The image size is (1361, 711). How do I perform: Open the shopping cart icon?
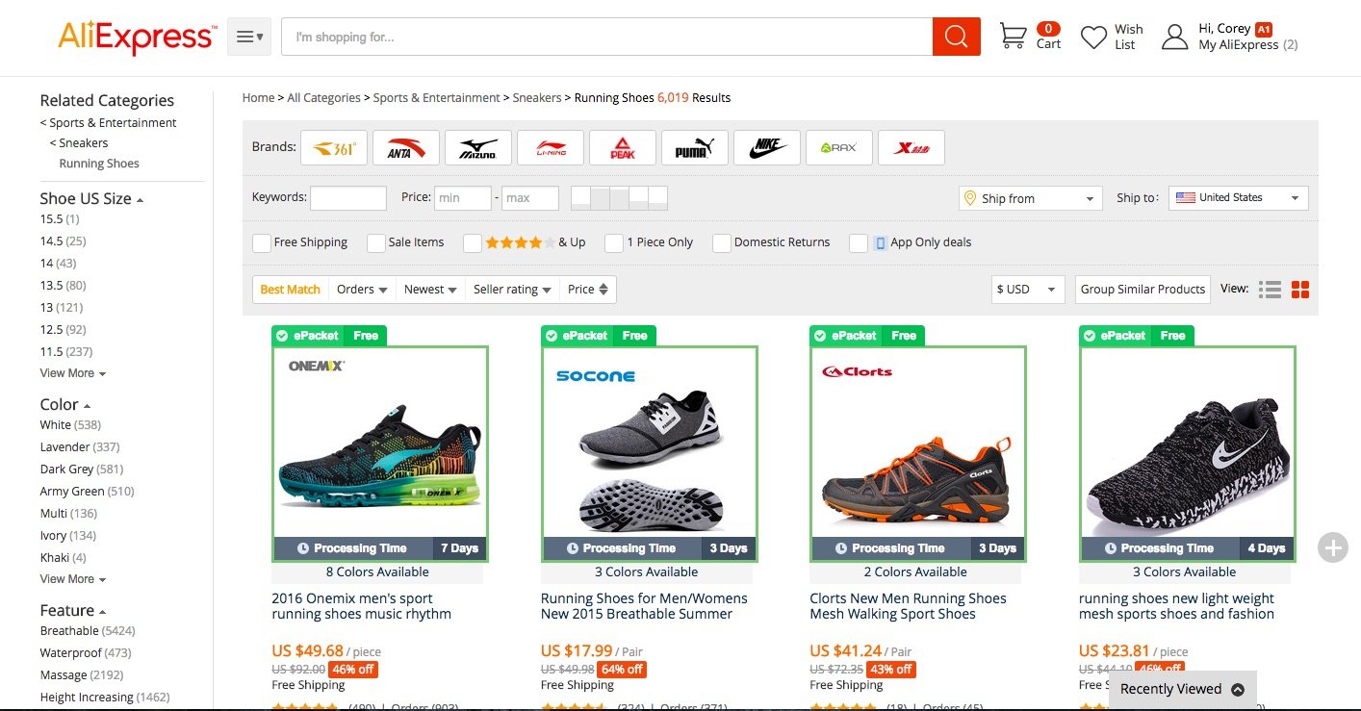point(1013,37)
